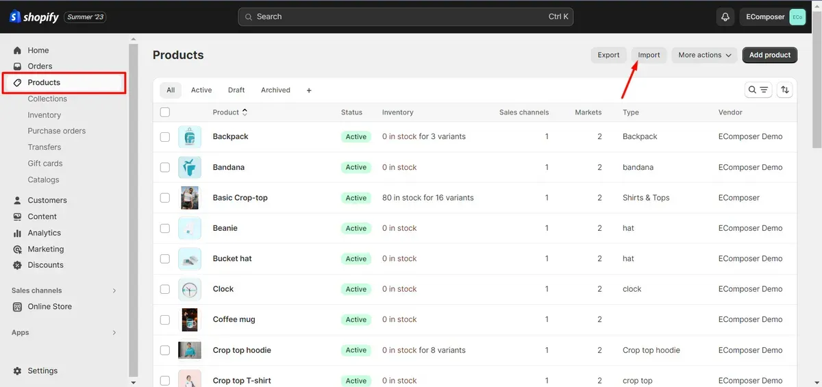This screenshot has width=822, height=387.
Task: Check the Backpack row checkbox
Action: (x=165, y=137)
